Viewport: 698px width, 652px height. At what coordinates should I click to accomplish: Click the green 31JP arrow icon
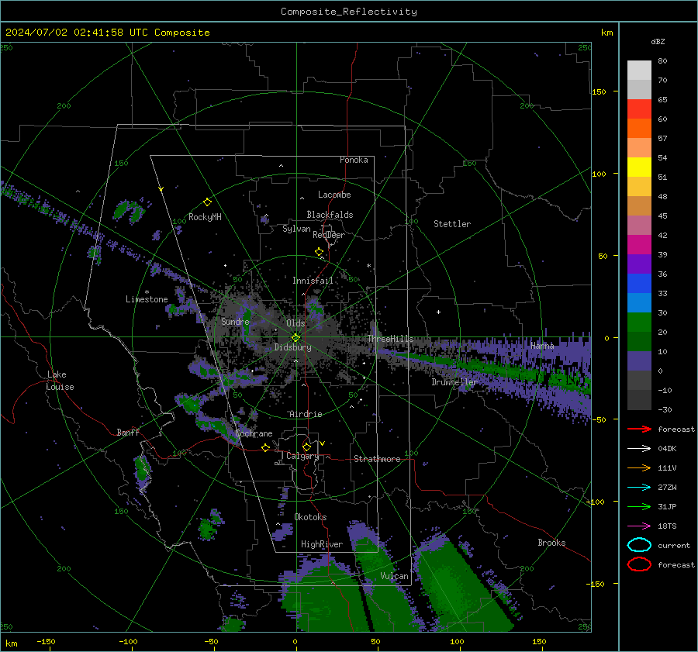click(639, 506)
